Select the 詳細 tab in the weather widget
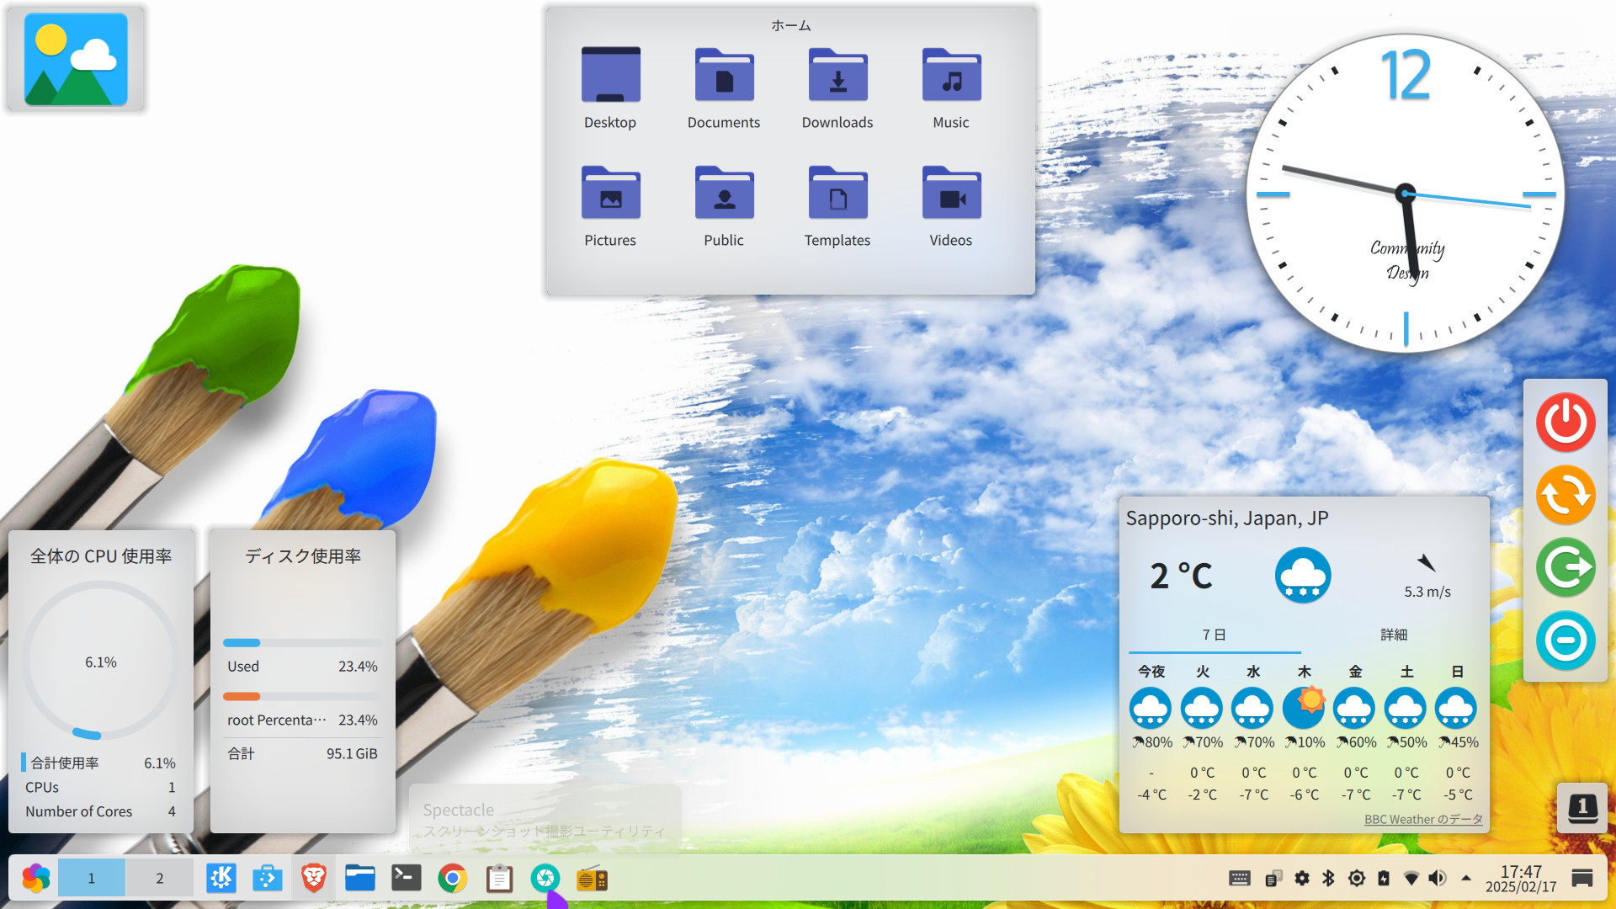 tap(1394, 635)
